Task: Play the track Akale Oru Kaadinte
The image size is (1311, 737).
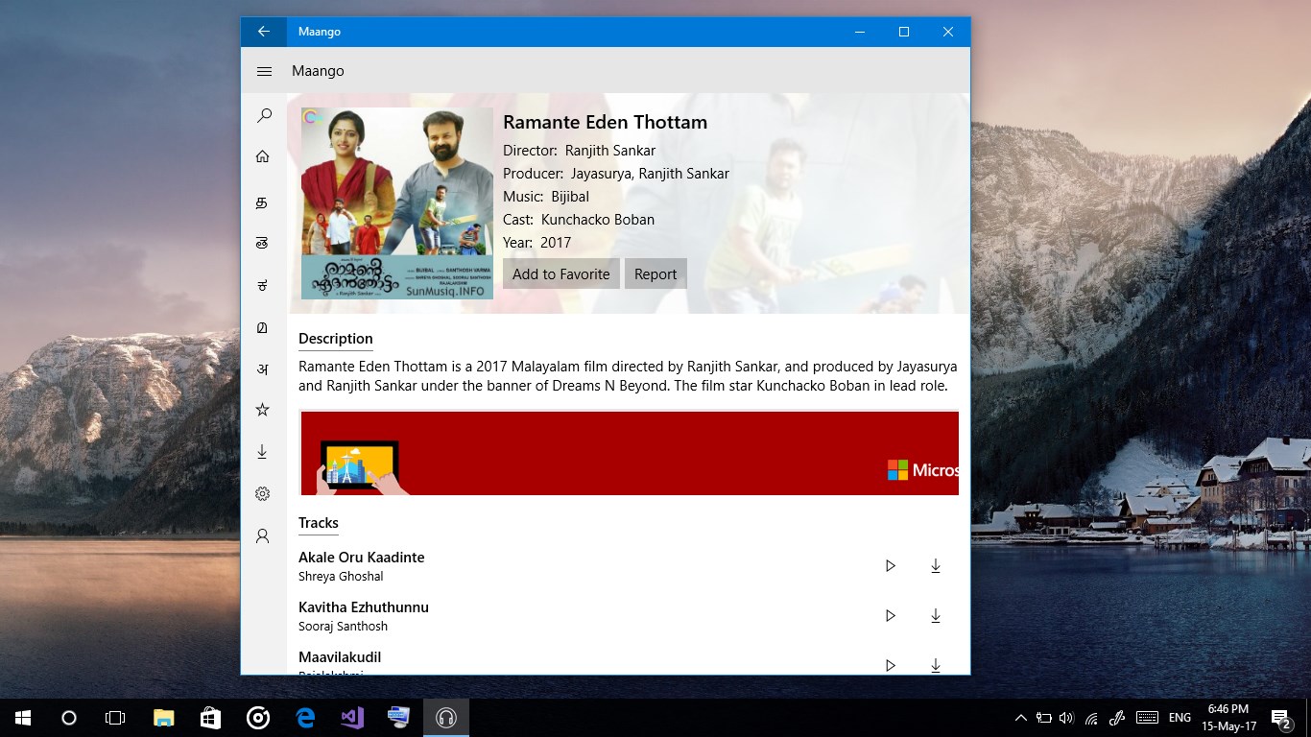Action: 891,566
